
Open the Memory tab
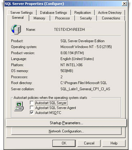(x=39, y=18)
